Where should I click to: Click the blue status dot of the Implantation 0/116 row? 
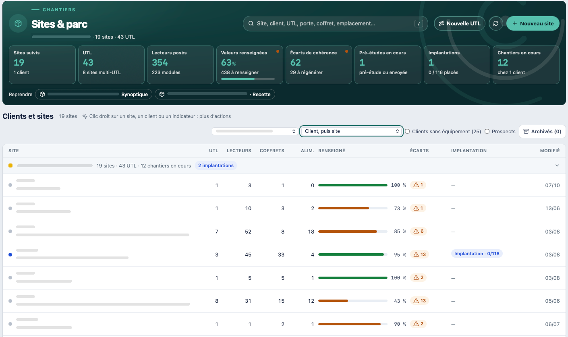(10, 254)
